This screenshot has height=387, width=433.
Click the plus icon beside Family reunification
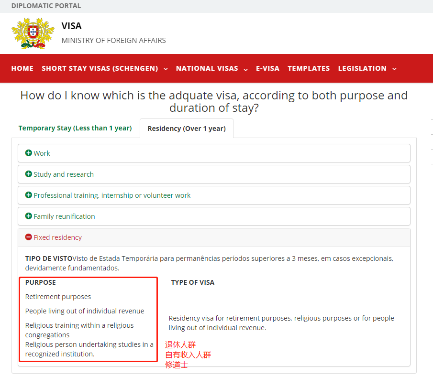[x=28, y=216]
